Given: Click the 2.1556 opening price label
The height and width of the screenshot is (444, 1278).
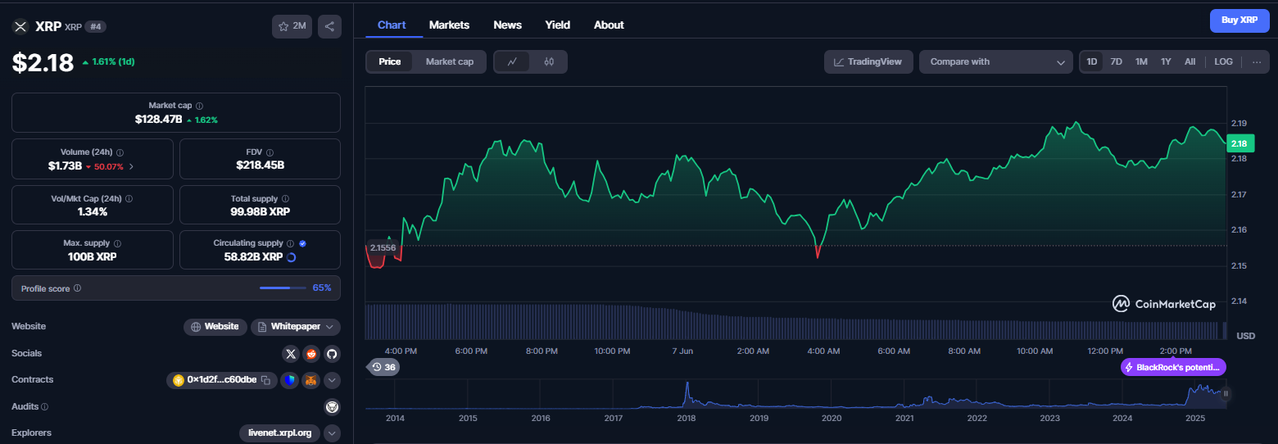Looking at the screenshot, I should click(383, 247).
